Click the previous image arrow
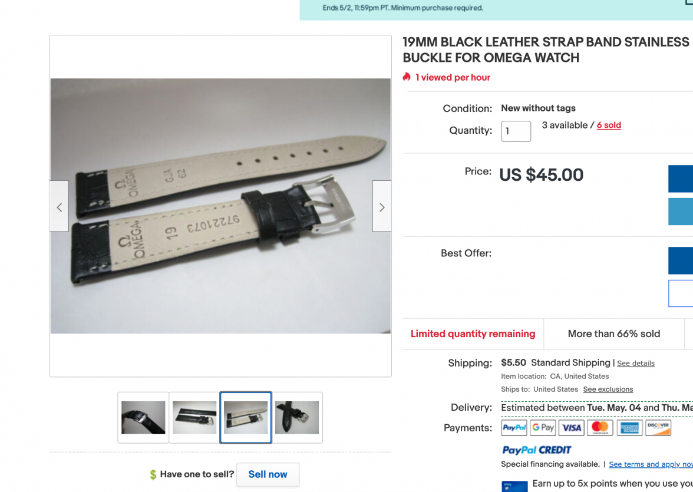 59,206
